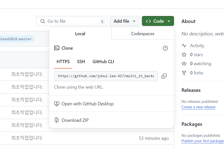
Task: Click the terminal icon beside Clone
Action: 57,48
